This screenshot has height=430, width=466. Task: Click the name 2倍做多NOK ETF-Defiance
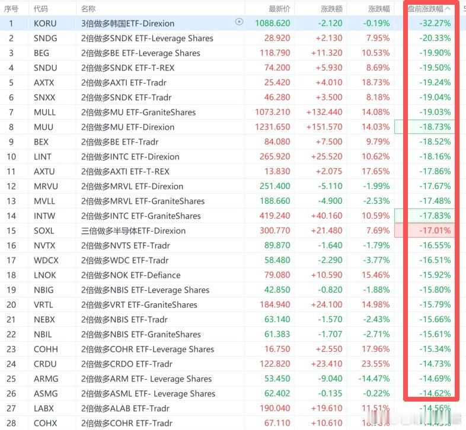tap(131, 275)
